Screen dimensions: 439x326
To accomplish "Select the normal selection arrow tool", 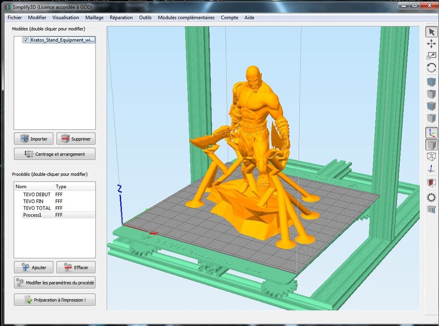I will (x=431, y=32).
